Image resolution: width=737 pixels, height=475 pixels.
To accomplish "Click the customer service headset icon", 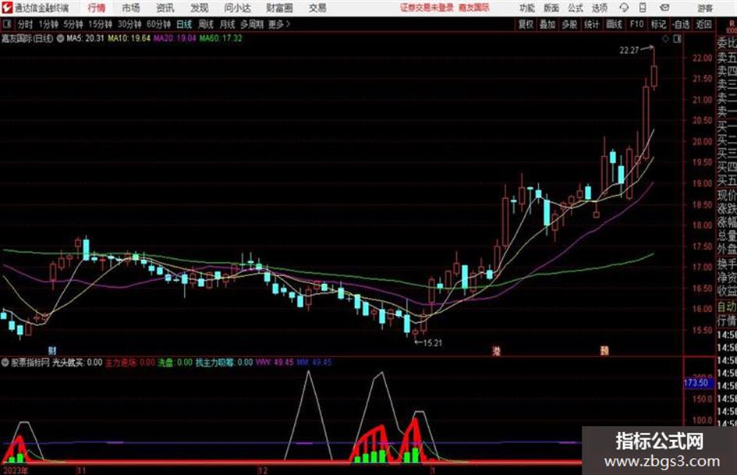I will pos(624,8).
